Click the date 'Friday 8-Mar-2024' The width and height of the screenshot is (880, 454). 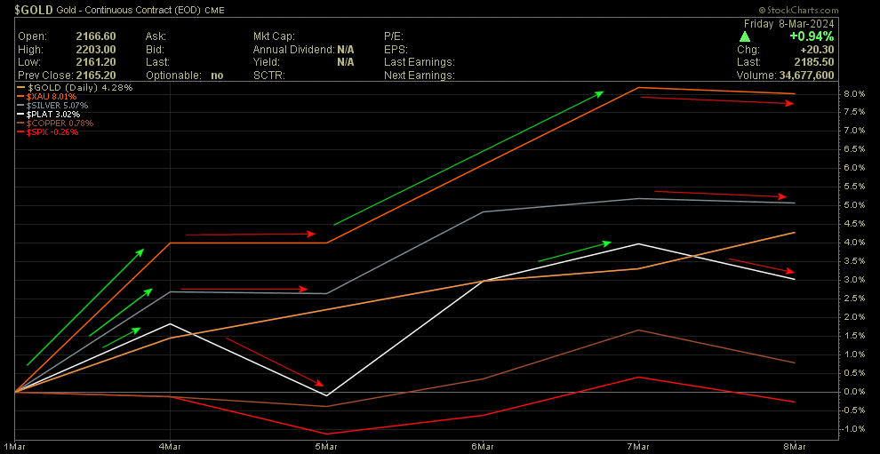tap(788, 24)
